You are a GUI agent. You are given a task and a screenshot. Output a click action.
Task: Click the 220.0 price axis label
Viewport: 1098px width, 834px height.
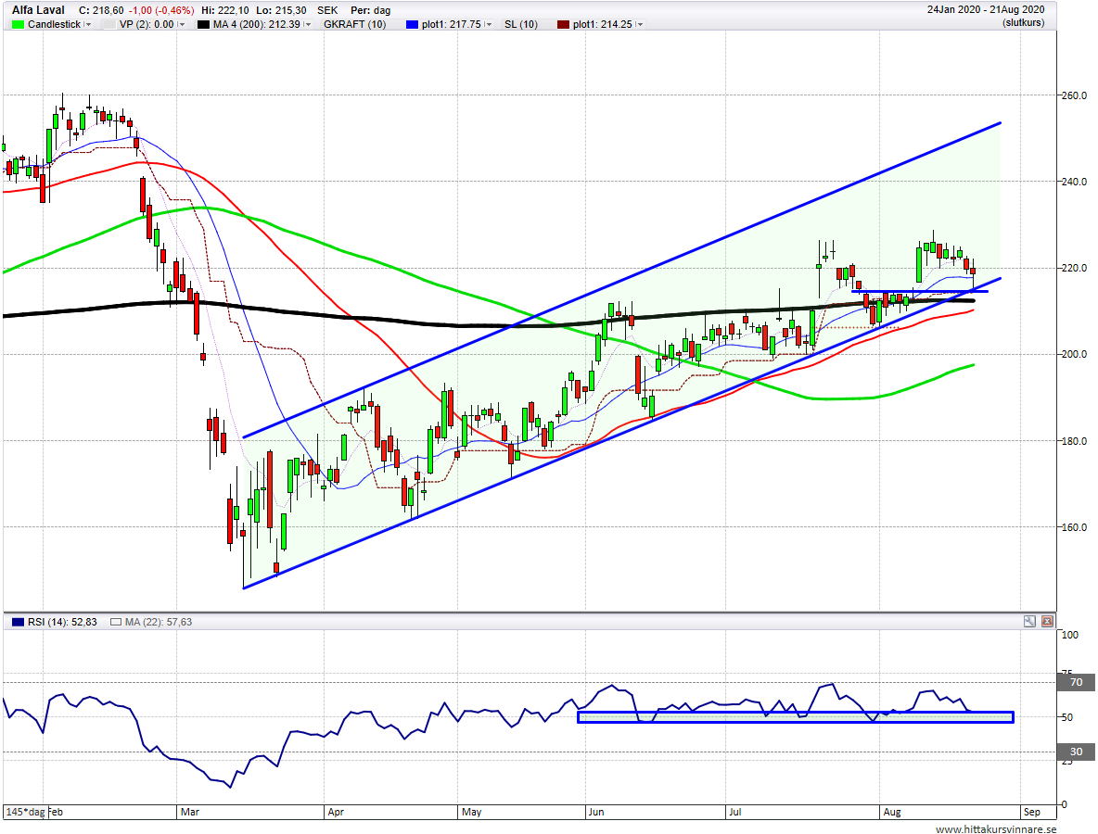[1074, 268]
